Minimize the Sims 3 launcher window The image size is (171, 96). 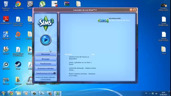[x=131, y=10]
